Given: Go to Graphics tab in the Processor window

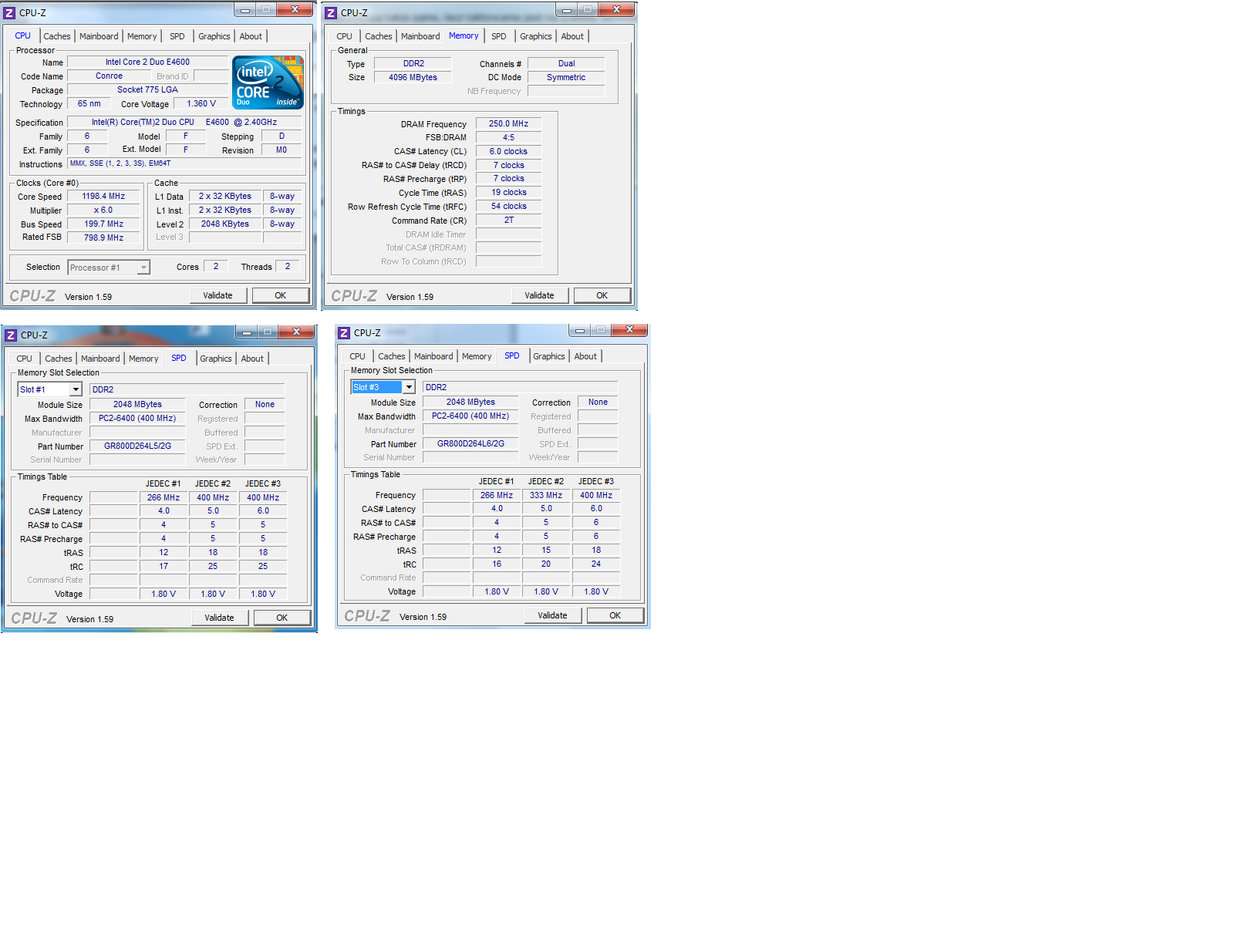Looking at the screenshot, I should click(x=214, y=36).
